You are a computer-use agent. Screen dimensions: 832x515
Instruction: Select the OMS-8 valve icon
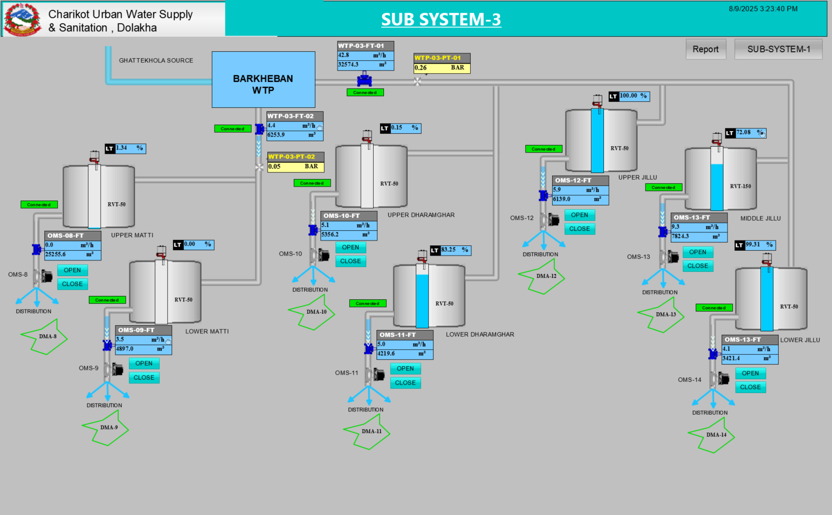coord(36,249)
